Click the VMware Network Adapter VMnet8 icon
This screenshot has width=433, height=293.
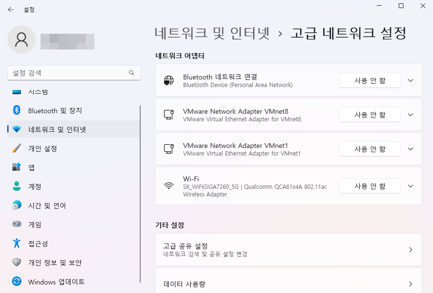(x=169, y=114)
